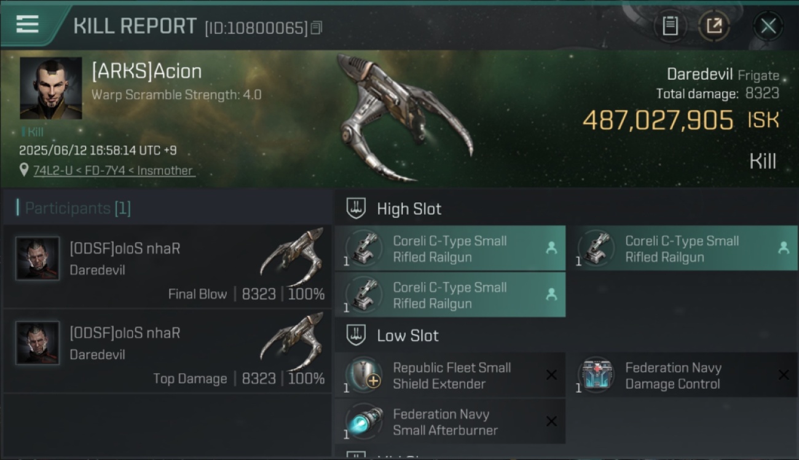Screen dimensions: 799x460
Task: Click the Final Blow Daredevil ship icon
Action: click(x=293, y=256)
